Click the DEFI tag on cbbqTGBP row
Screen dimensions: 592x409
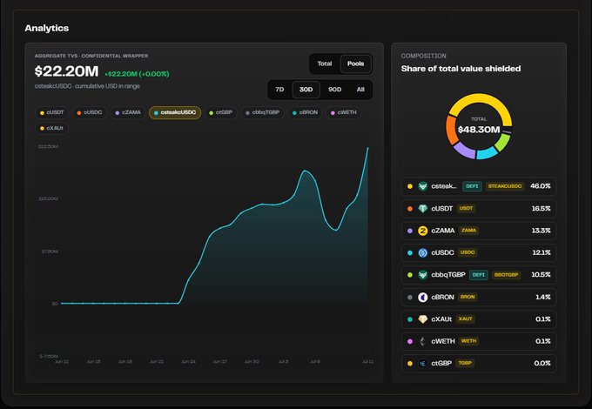(478, 275)
